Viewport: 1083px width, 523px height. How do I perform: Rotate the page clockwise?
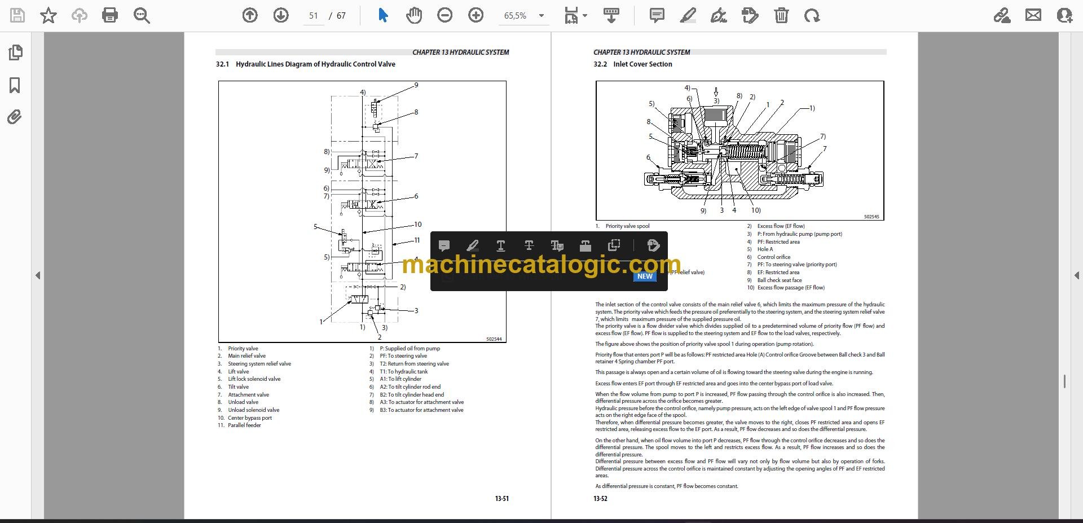click(812, 16)
